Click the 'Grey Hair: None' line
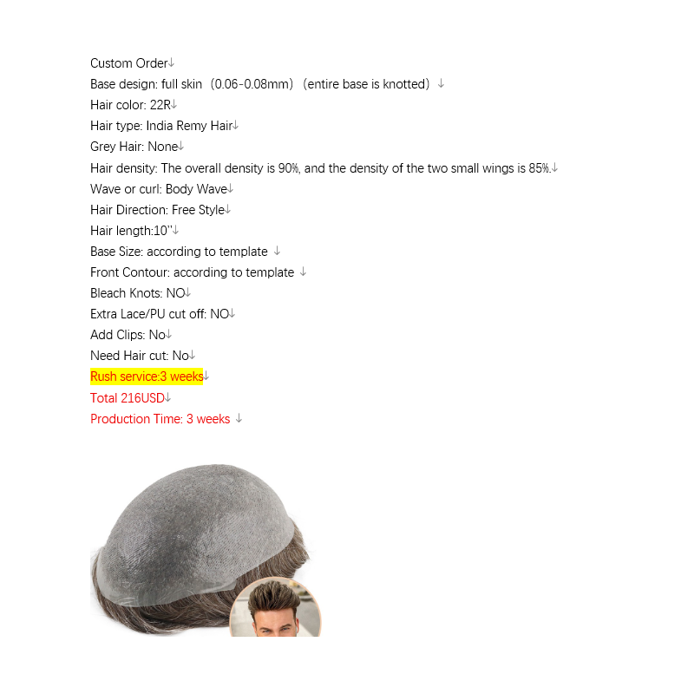 (134, 147)
